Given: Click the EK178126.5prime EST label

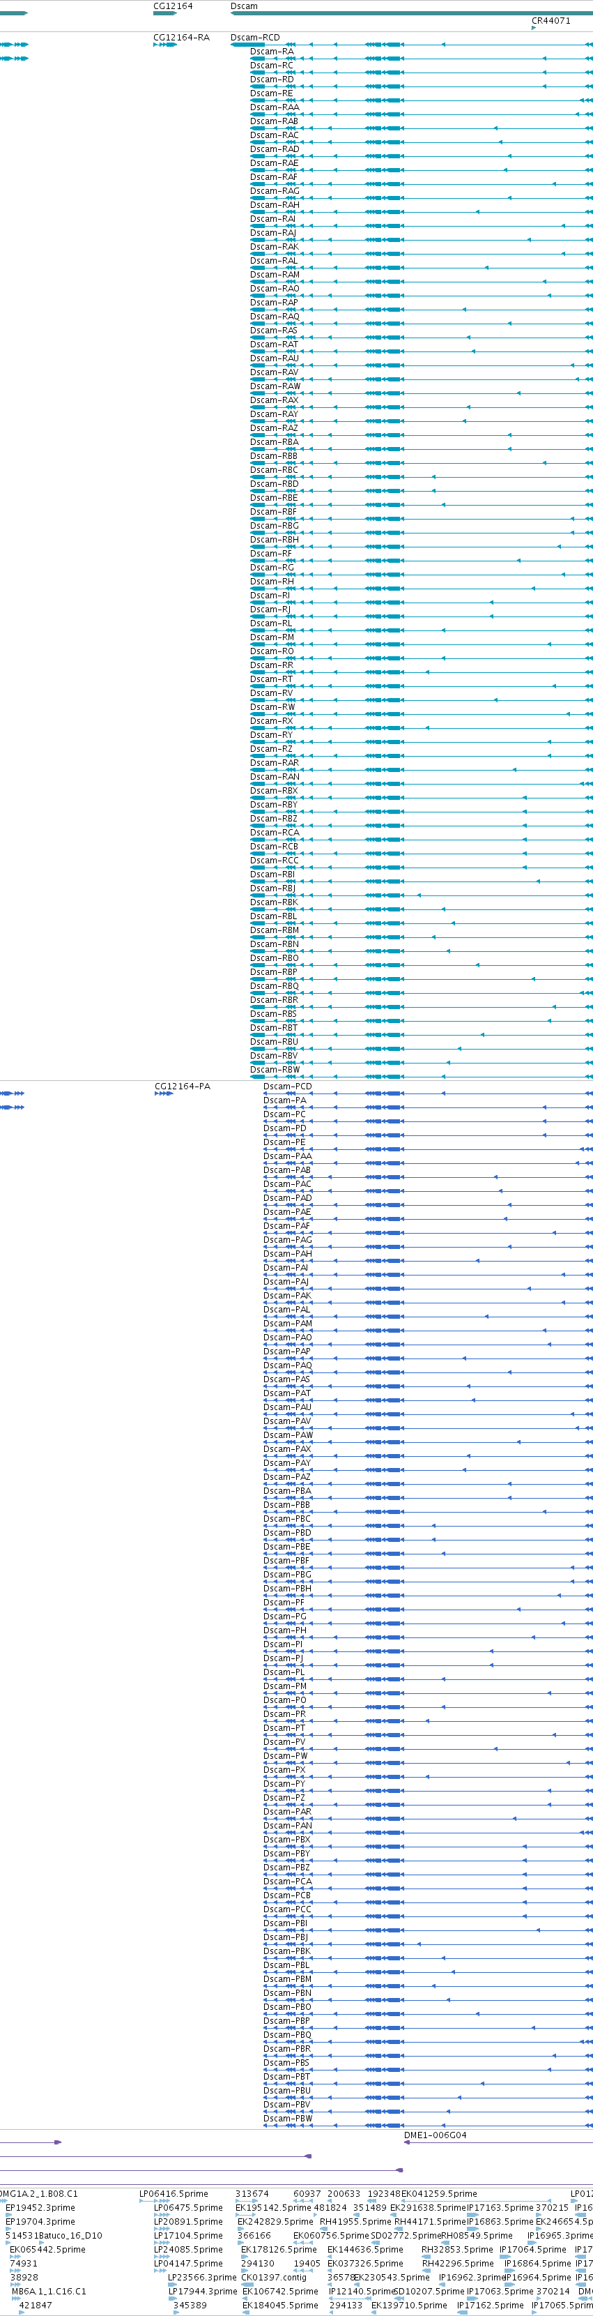Looking at the screenshot, I should click(279, 2250).
